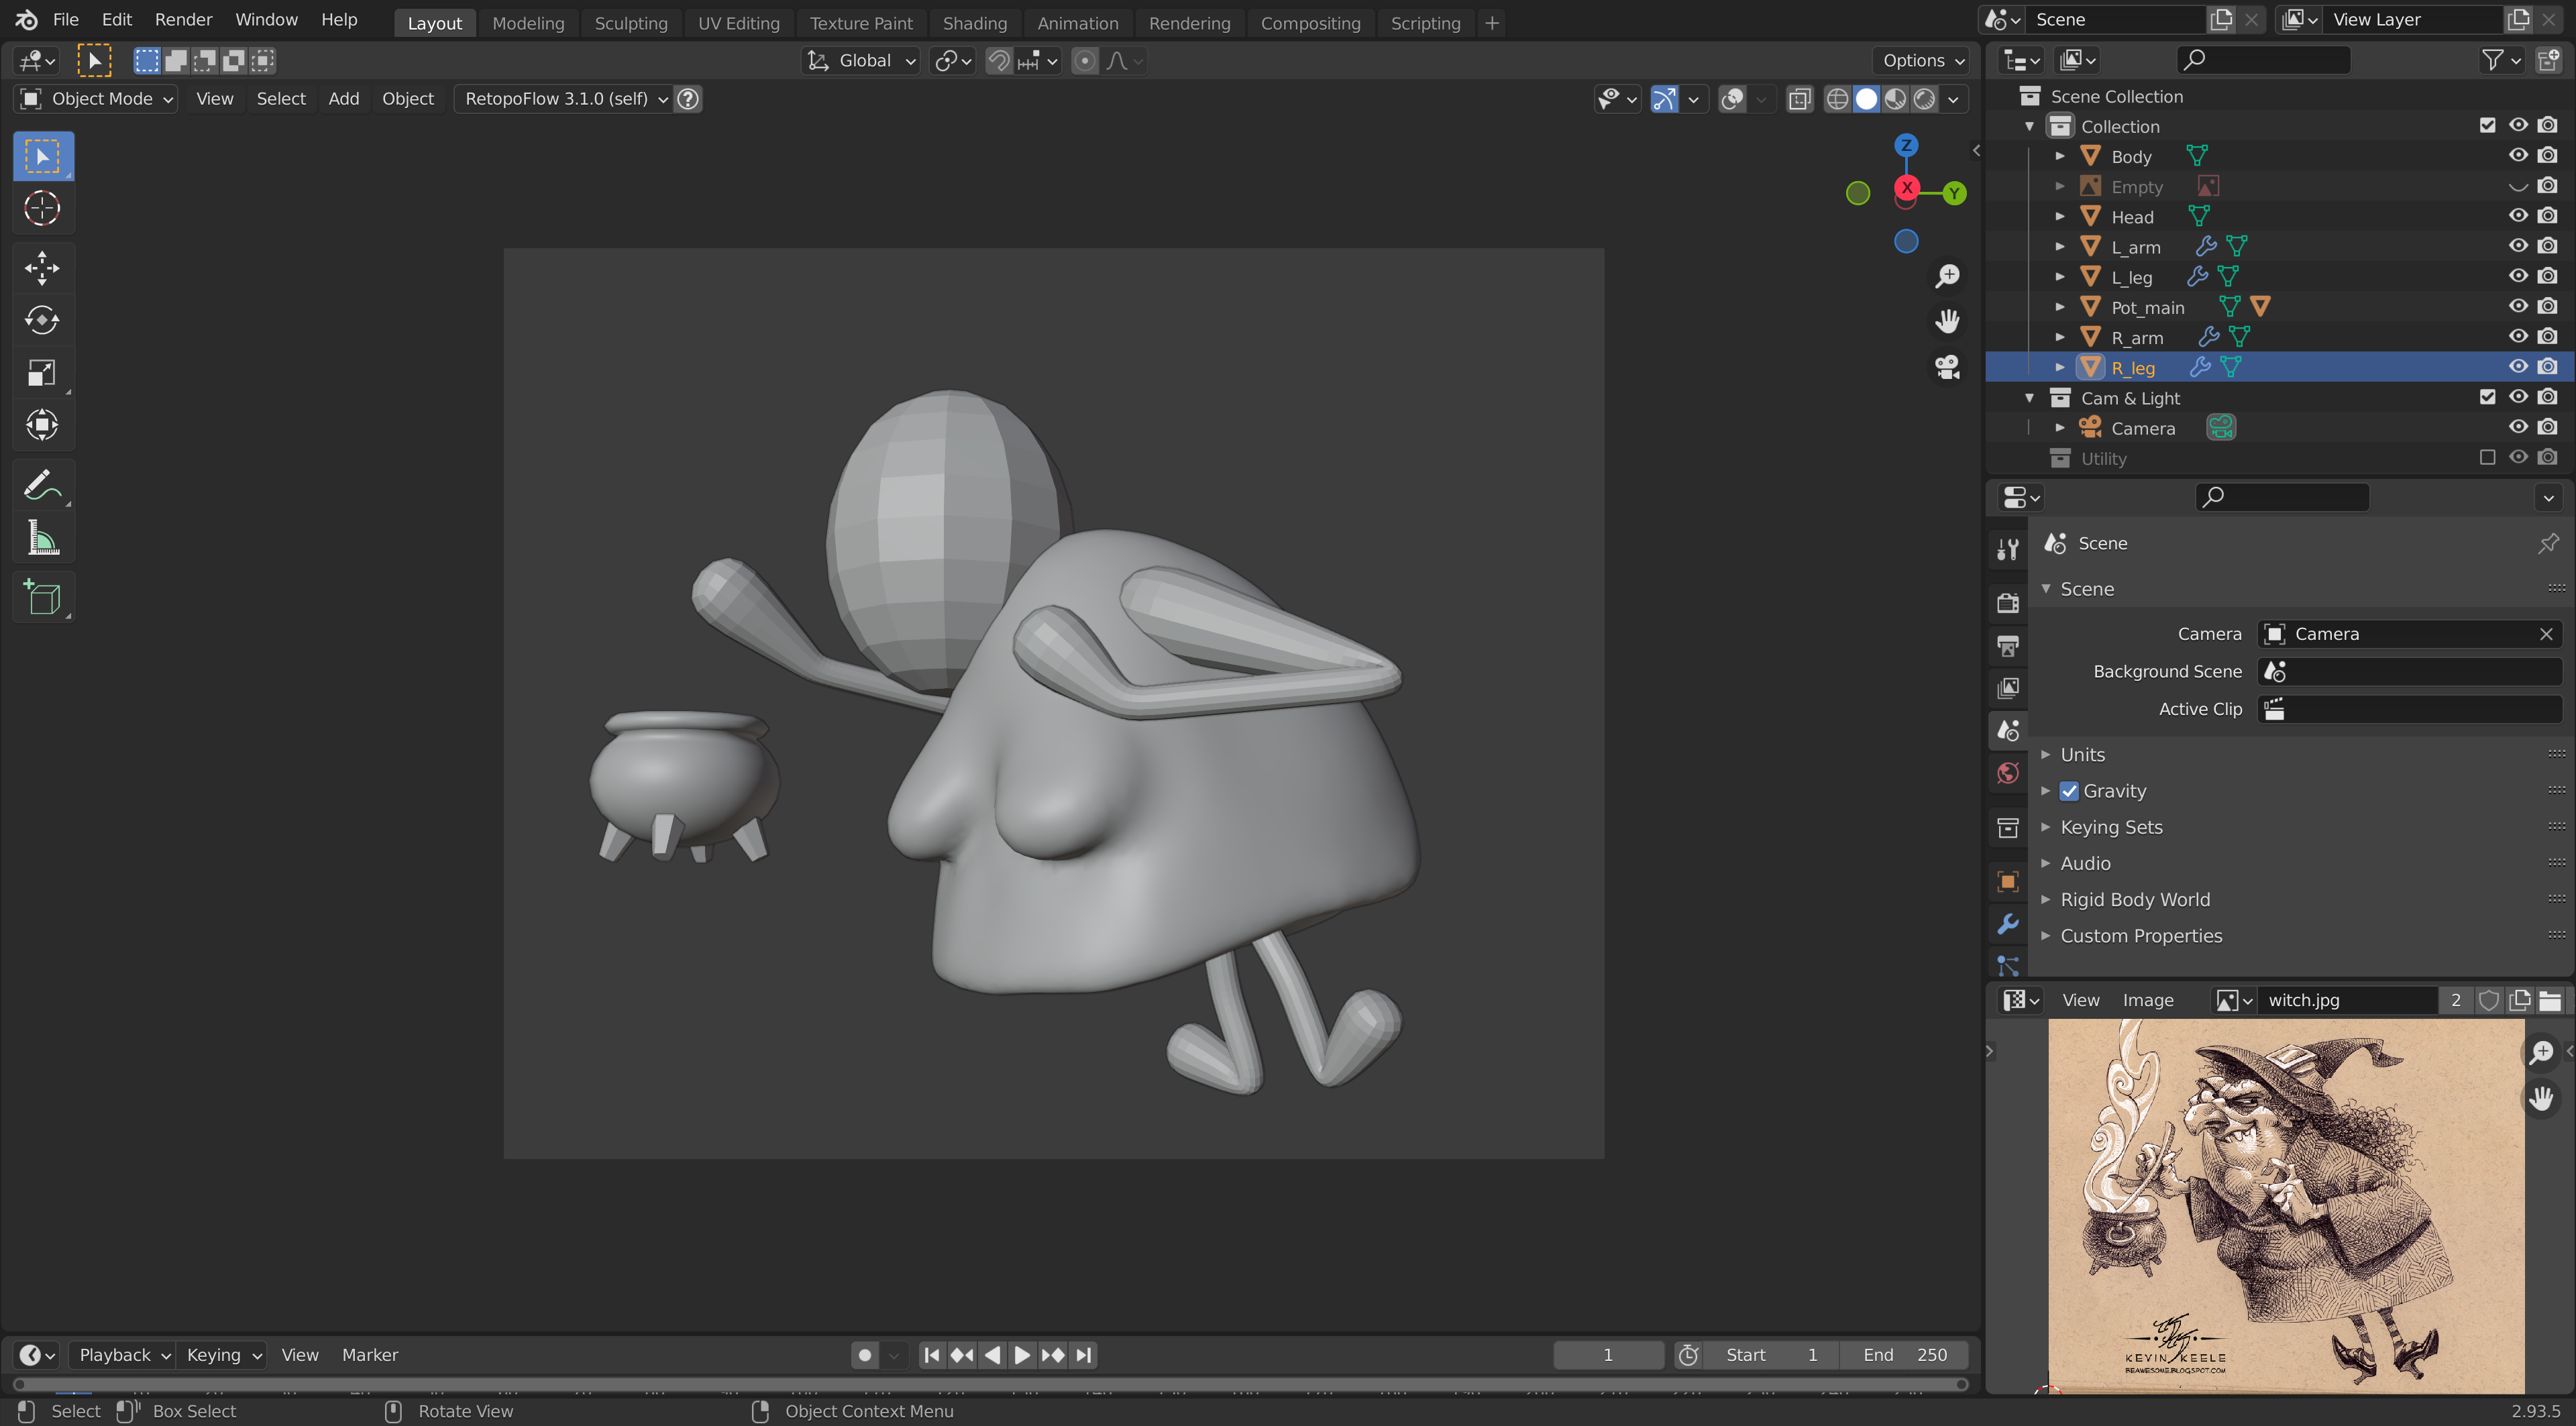Open the Global transform orientation dropdown
Screen dimensions: 2576x1426
point(861,61)
